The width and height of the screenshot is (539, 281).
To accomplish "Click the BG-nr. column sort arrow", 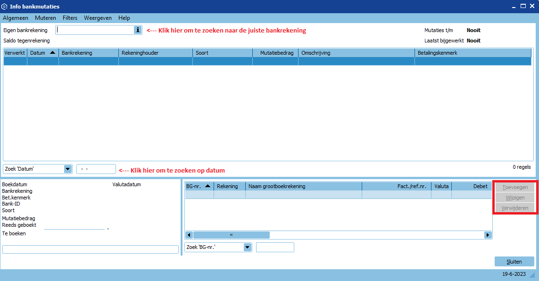I will tap(208, 186).
